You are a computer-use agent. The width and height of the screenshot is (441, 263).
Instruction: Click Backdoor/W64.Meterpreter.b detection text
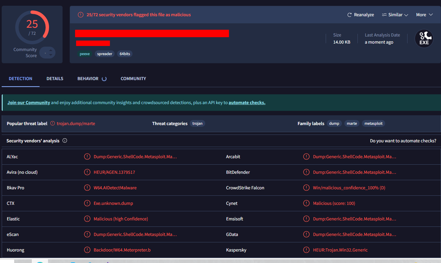coord(122,250)
